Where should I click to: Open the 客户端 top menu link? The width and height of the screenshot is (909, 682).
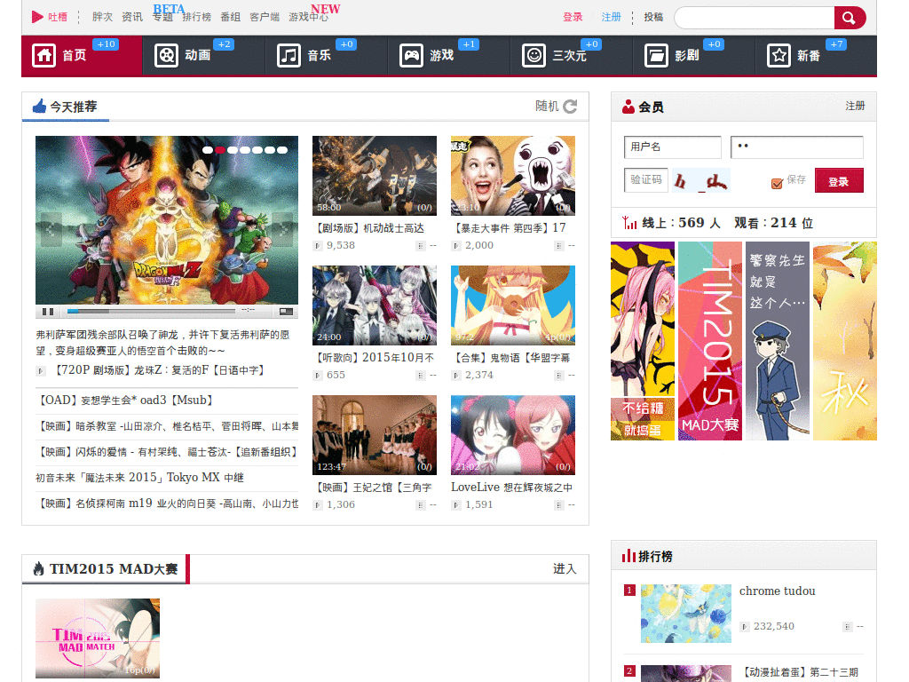[x=265, y=17]
